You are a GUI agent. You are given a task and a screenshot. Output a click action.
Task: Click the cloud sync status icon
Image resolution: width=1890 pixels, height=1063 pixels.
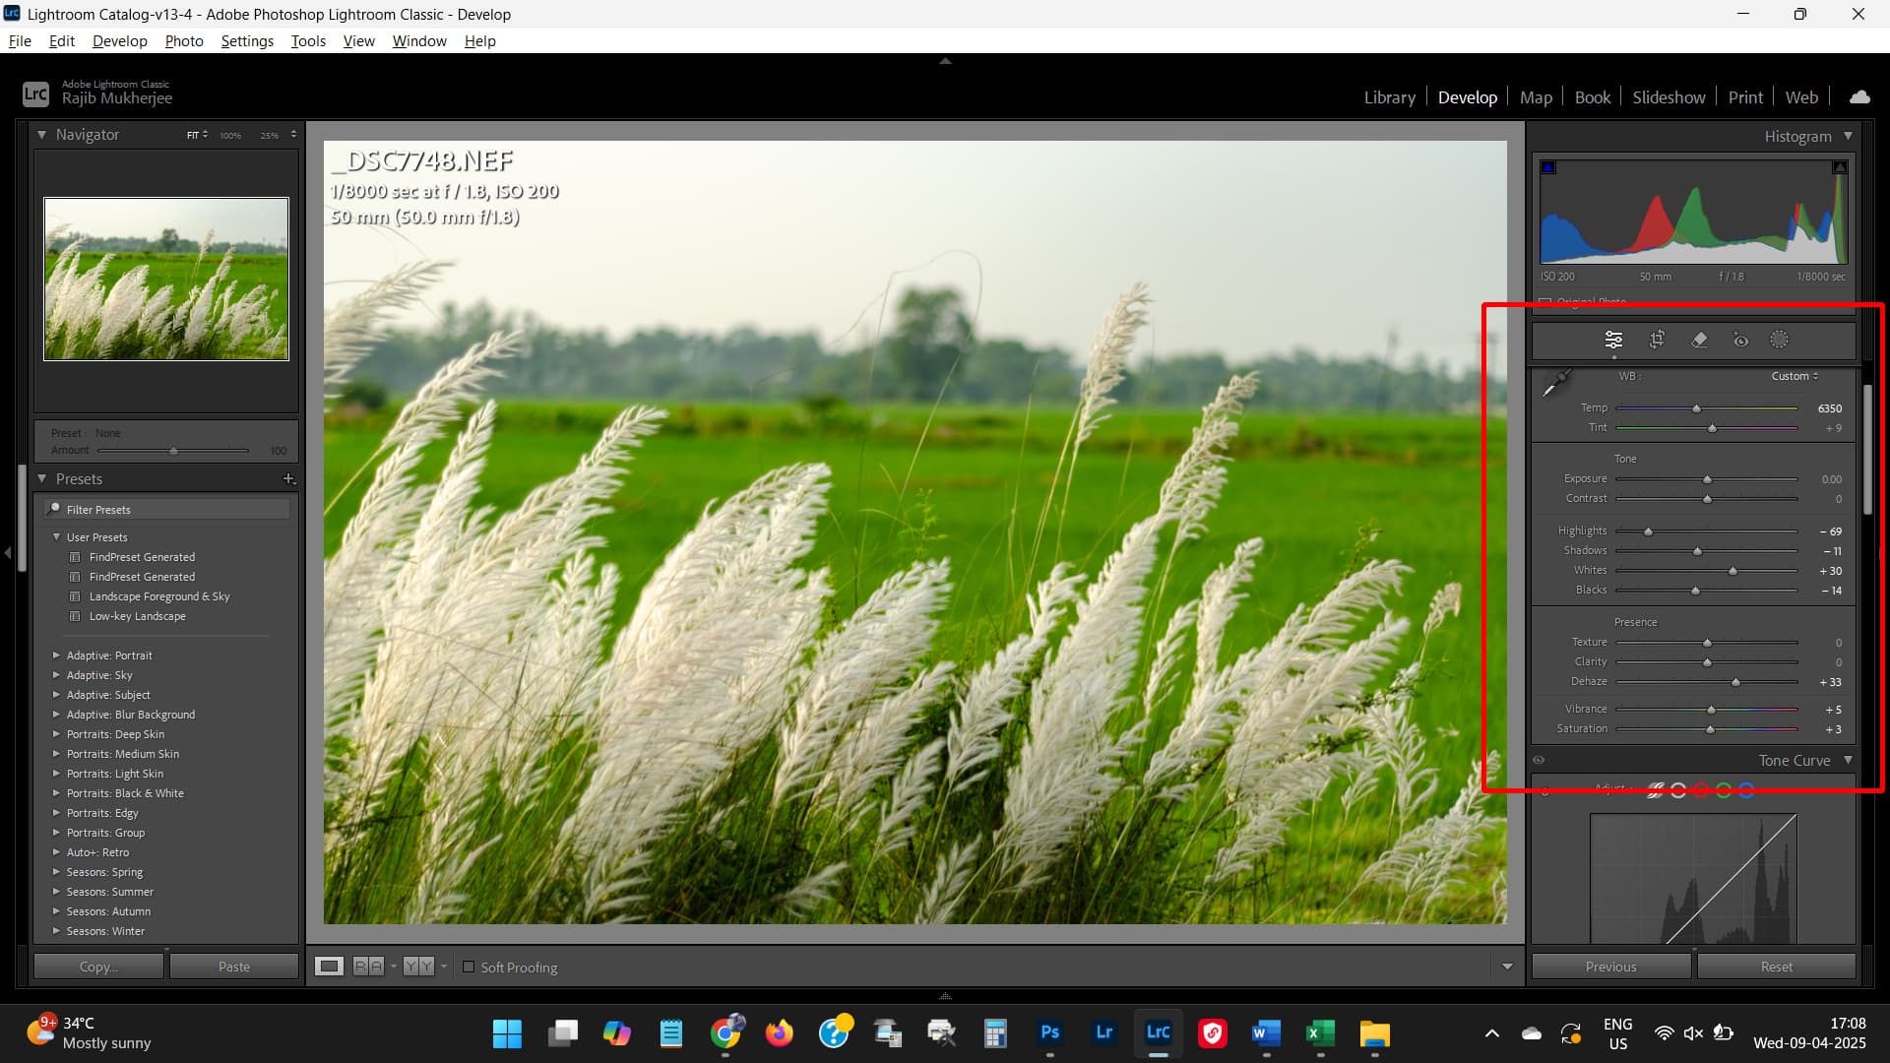(1859, 96)
